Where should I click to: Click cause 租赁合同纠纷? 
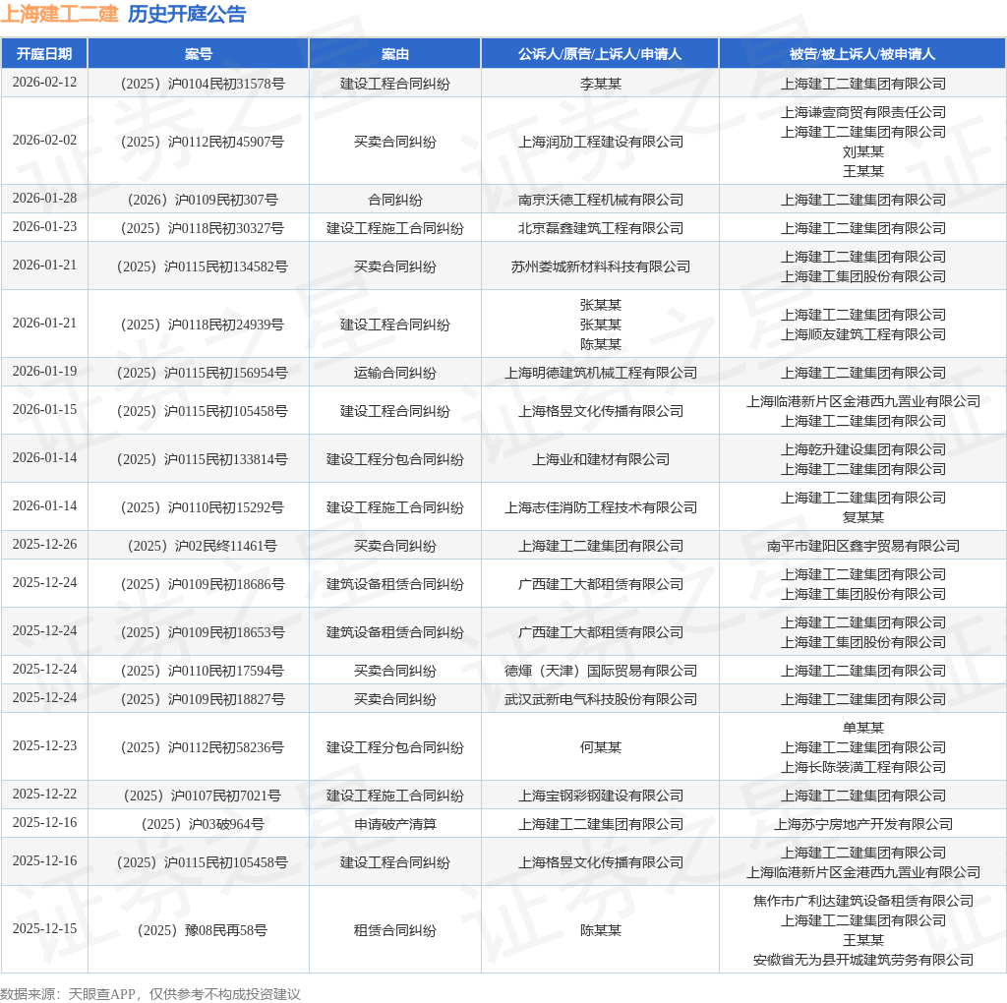(x=395, y=930)
